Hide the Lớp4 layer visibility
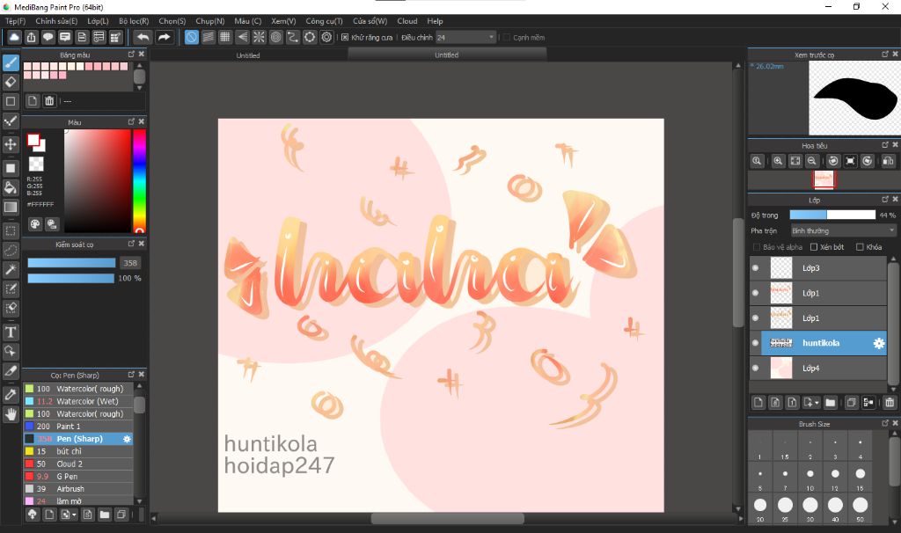The image size is (901, 533). [756, 369]
